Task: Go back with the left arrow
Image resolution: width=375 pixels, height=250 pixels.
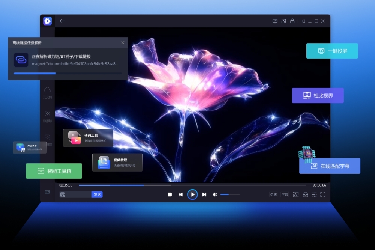Action: [63, 21]
